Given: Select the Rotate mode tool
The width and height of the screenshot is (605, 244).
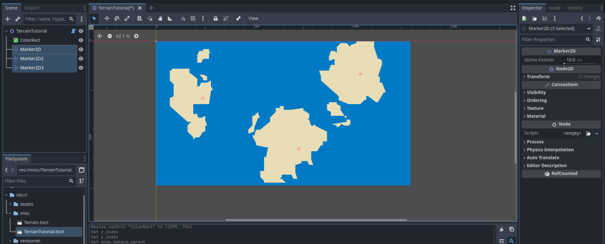Looking at the screenshot, I should point(117,18).
